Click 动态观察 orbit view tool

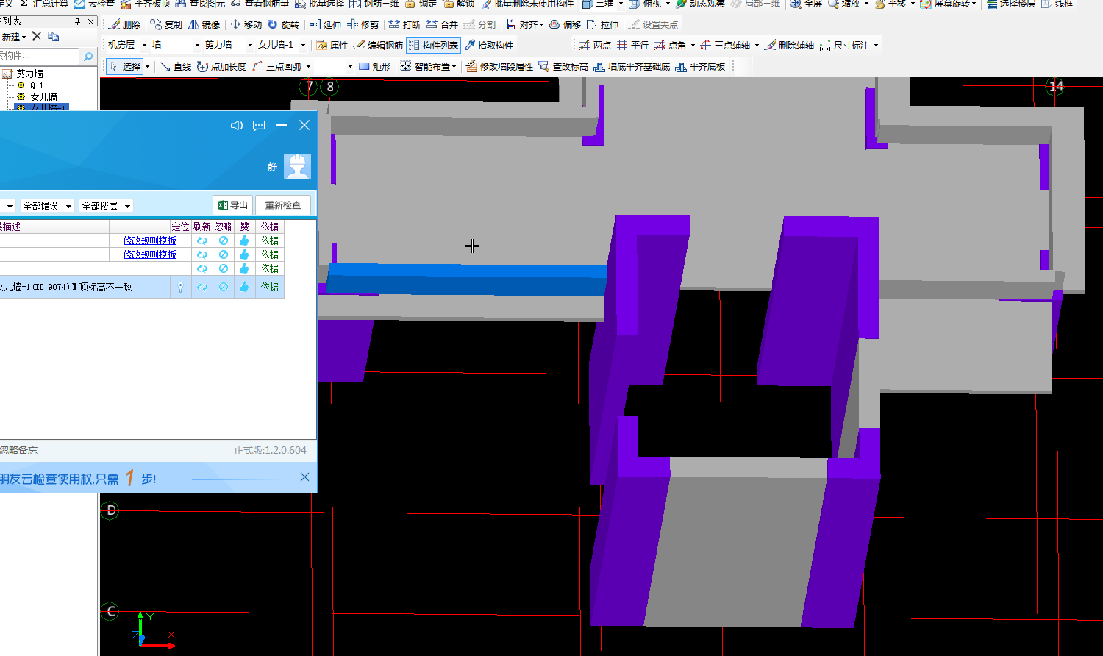pos(701,4)
